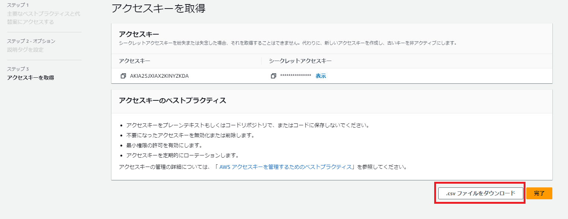Click the ステップ 2 - オプション label
This screenshot has width=568, height=219.
click(x=31, y=41)
